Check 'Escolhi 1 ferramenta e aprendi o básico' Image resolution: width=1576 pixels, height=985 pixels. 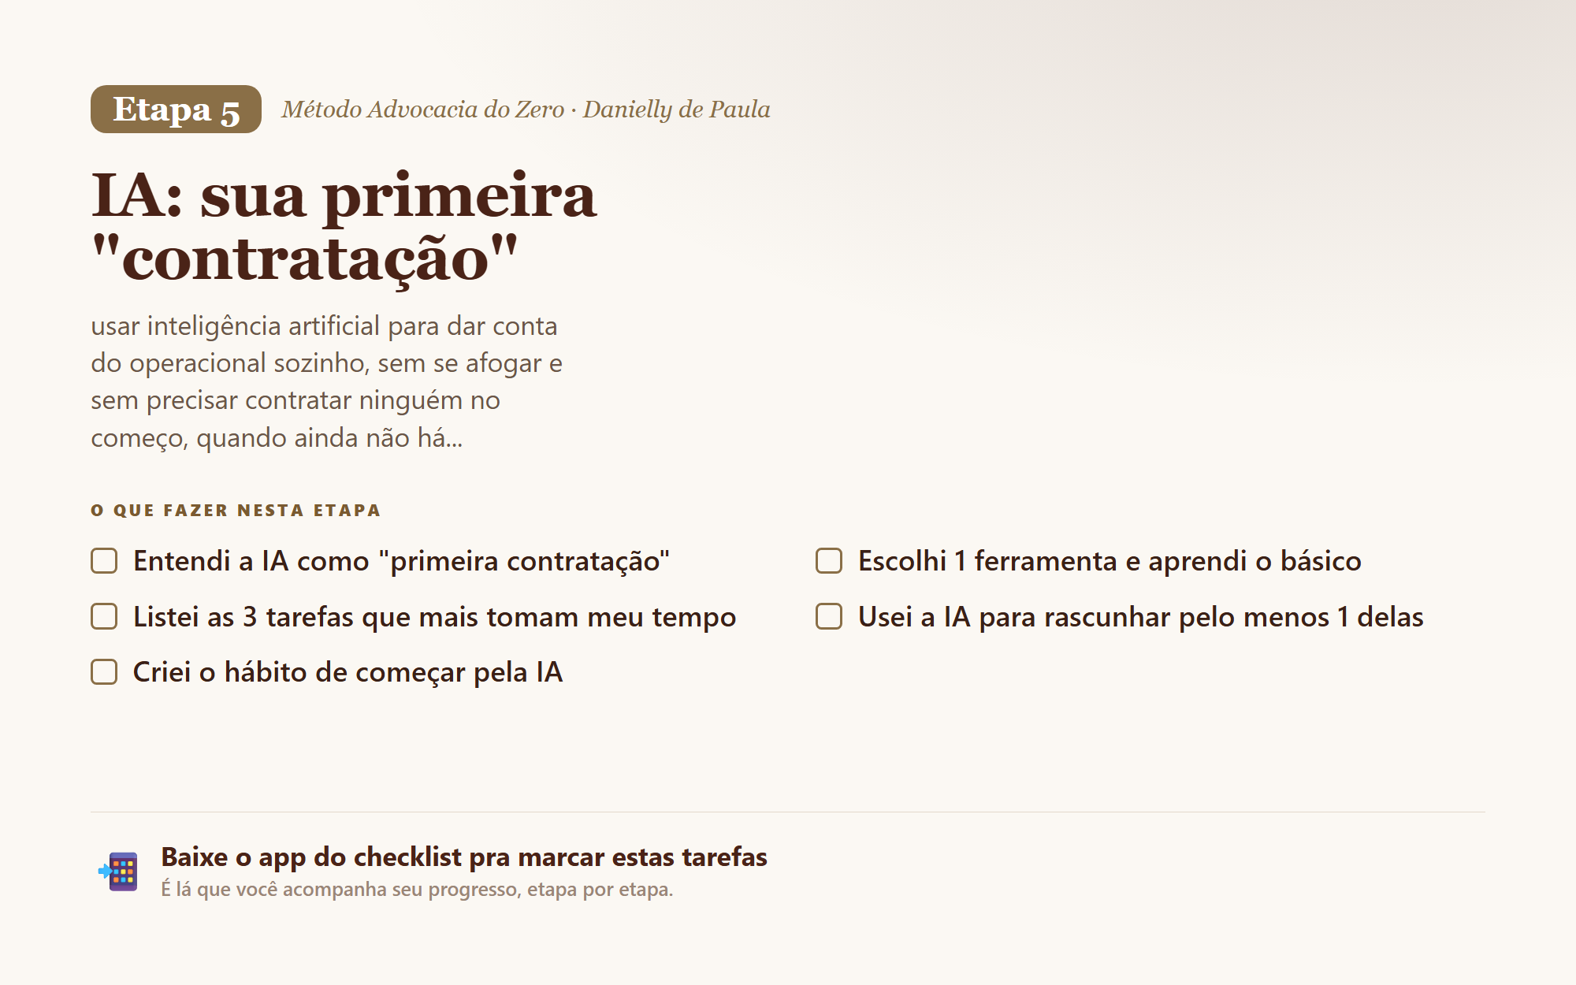[x=829, y=561]
